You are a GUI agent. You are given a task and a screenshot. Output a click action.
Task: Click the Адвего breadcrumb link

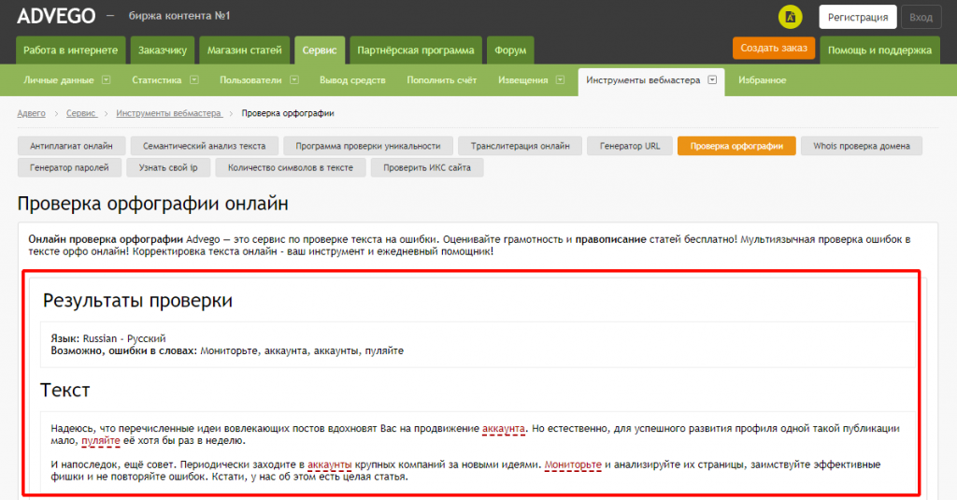[x=32, y=113]
